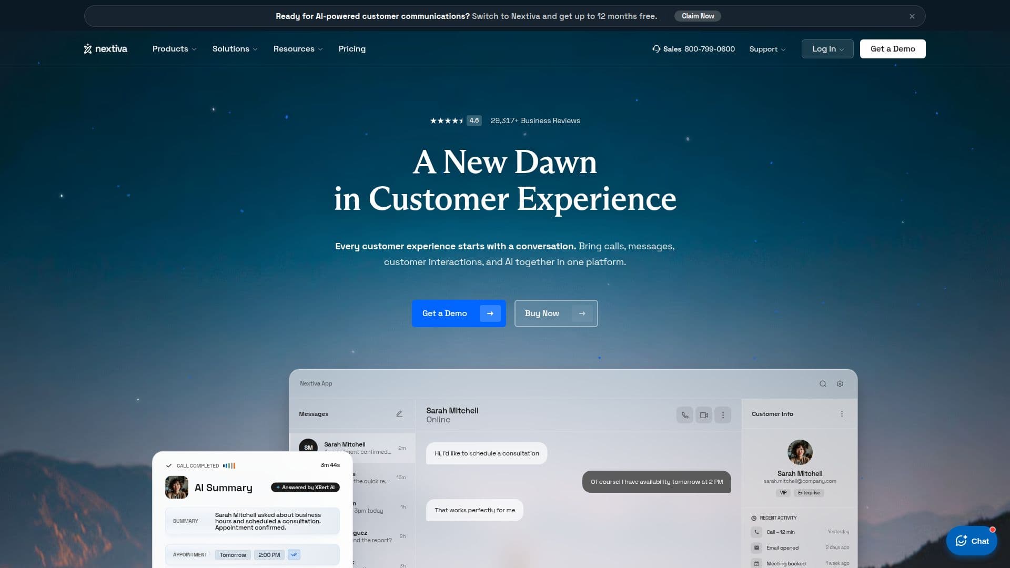The image size is (1010, 568).
Task: Close the promotional banner
Action: (x=912, y=16)
